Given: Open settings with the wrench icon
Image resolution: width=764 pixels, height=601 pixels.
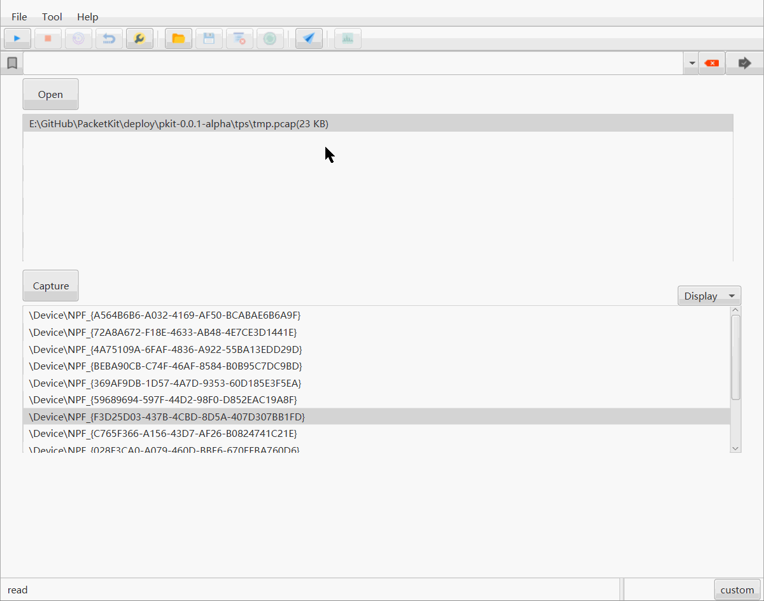Looking at the screenshot, I should click(x=139, y=39).
